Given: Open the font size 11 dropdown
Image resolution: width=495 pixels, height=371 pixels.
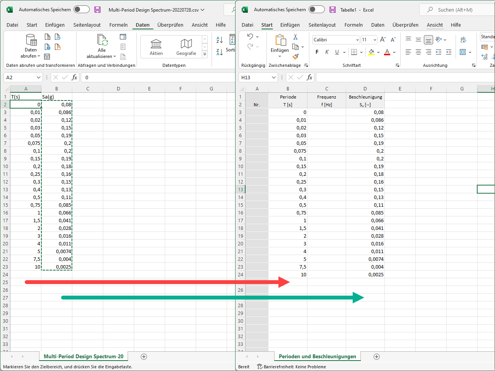Looking at the screenshot, I should (375, 40).
